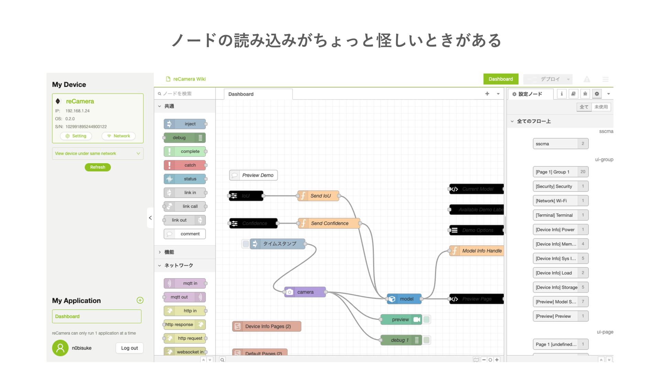Select the inject node in palette
Image resolution: width=660 pixels, height=371 pixels.
185,124
